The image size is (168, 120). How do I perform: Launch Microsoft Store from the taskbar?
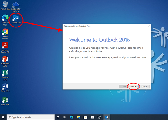[85, 117]
